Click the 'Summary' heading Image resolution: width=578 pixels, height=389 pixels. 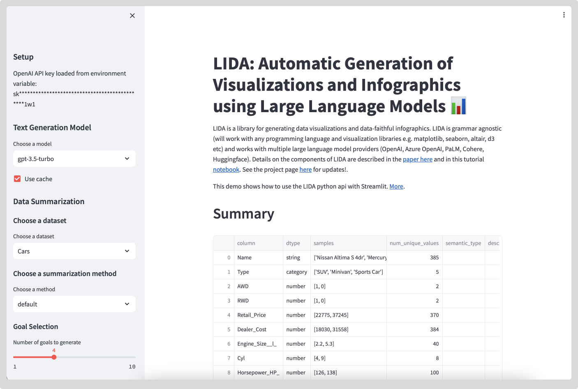(243, 214)
